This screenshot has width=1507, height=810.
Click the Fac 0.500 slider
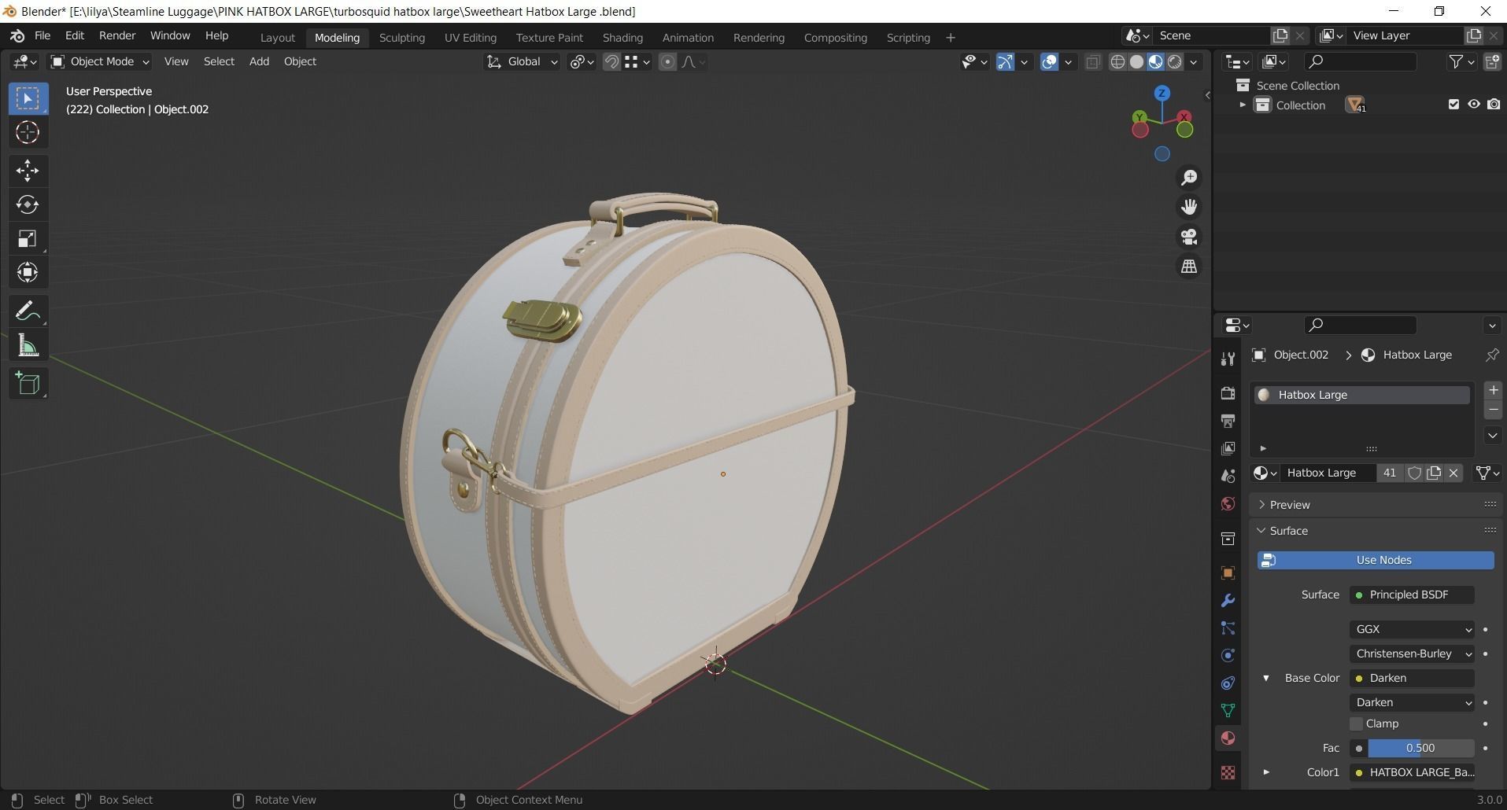1420,748
